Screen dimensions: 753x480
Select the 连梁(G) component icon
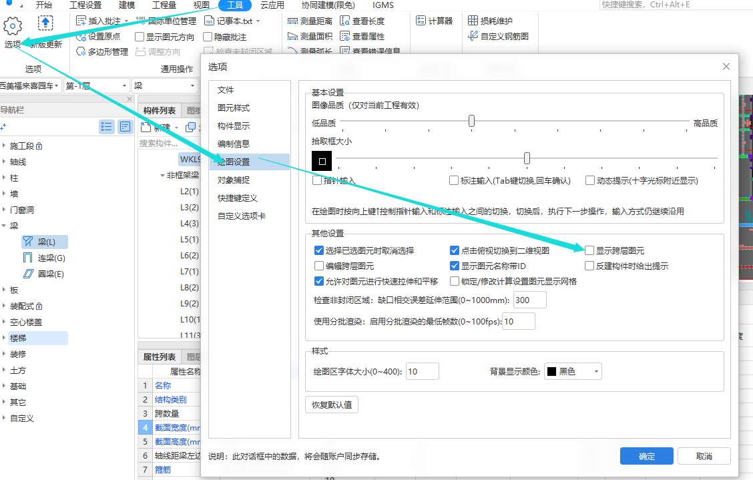[x=28, y=258]
